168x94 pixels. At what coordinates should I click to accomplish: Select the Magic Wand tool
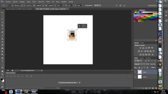point(2,22)
